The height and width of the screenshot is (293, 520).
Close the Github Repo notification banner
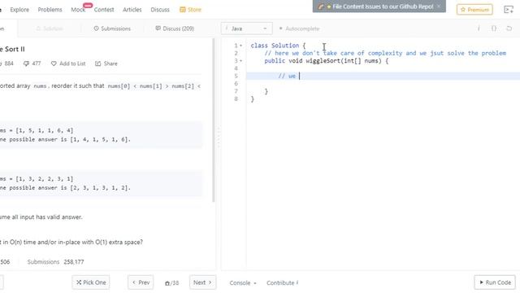439,7
